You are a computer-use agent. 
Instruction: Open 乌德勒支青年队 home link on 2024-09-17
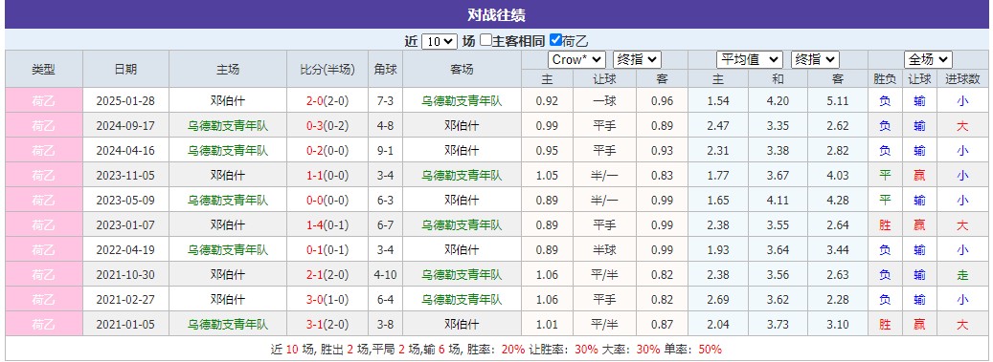pyautogui.click(x=227, y=126)
